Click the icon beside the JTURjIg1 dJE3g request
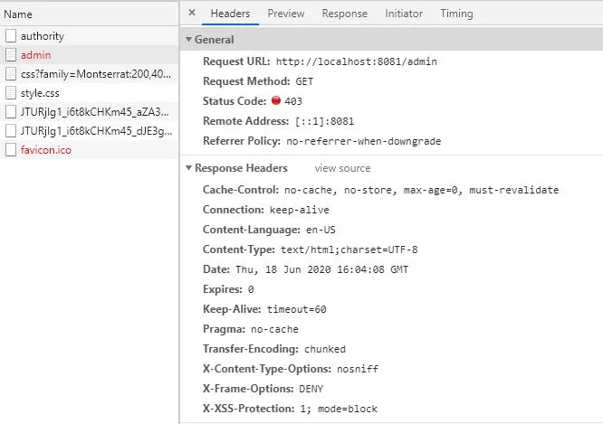The image size is (603, 424). [x=11, y=131]
